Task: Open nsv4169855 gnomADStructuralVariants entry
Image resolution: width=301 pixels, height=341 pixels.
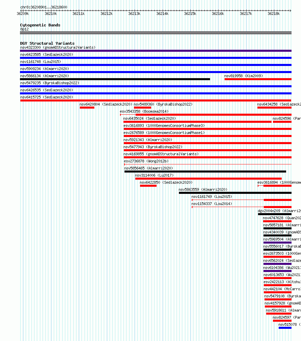Action: [161, 154]
